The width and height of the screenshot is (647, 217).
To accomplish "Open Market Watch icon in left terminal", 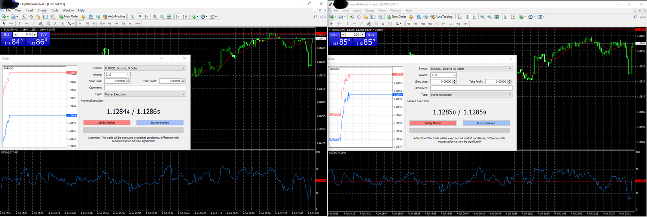I will coord(24,16).
